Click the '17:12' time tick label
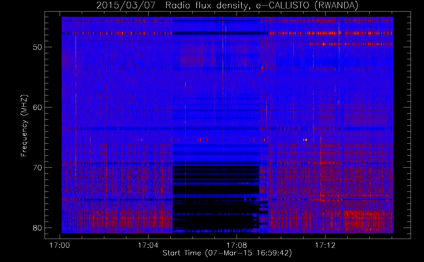 [x=325, y=245]
